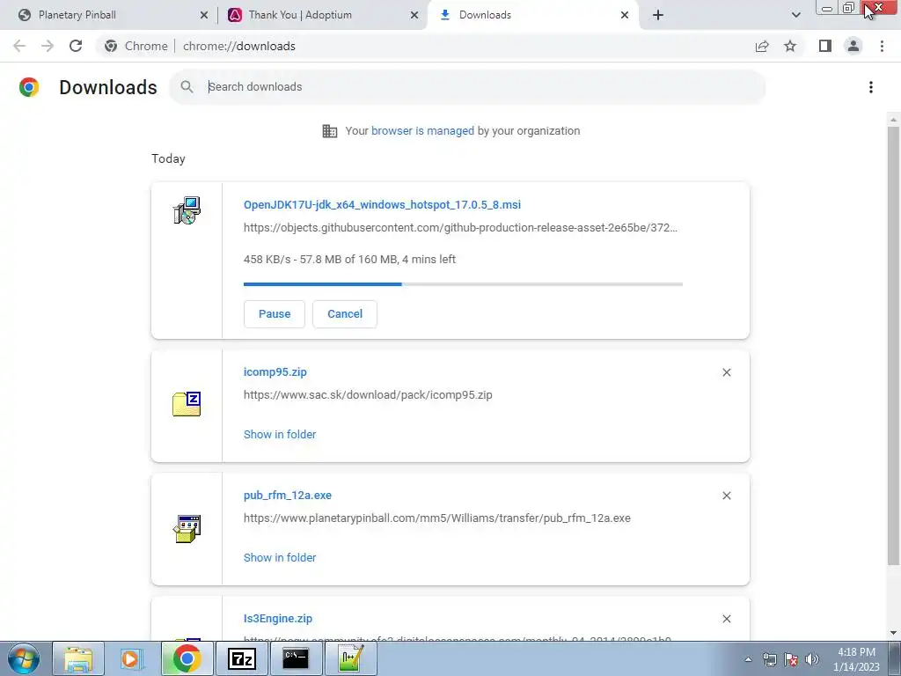Share this page icon in address bar

pos(762,46)
